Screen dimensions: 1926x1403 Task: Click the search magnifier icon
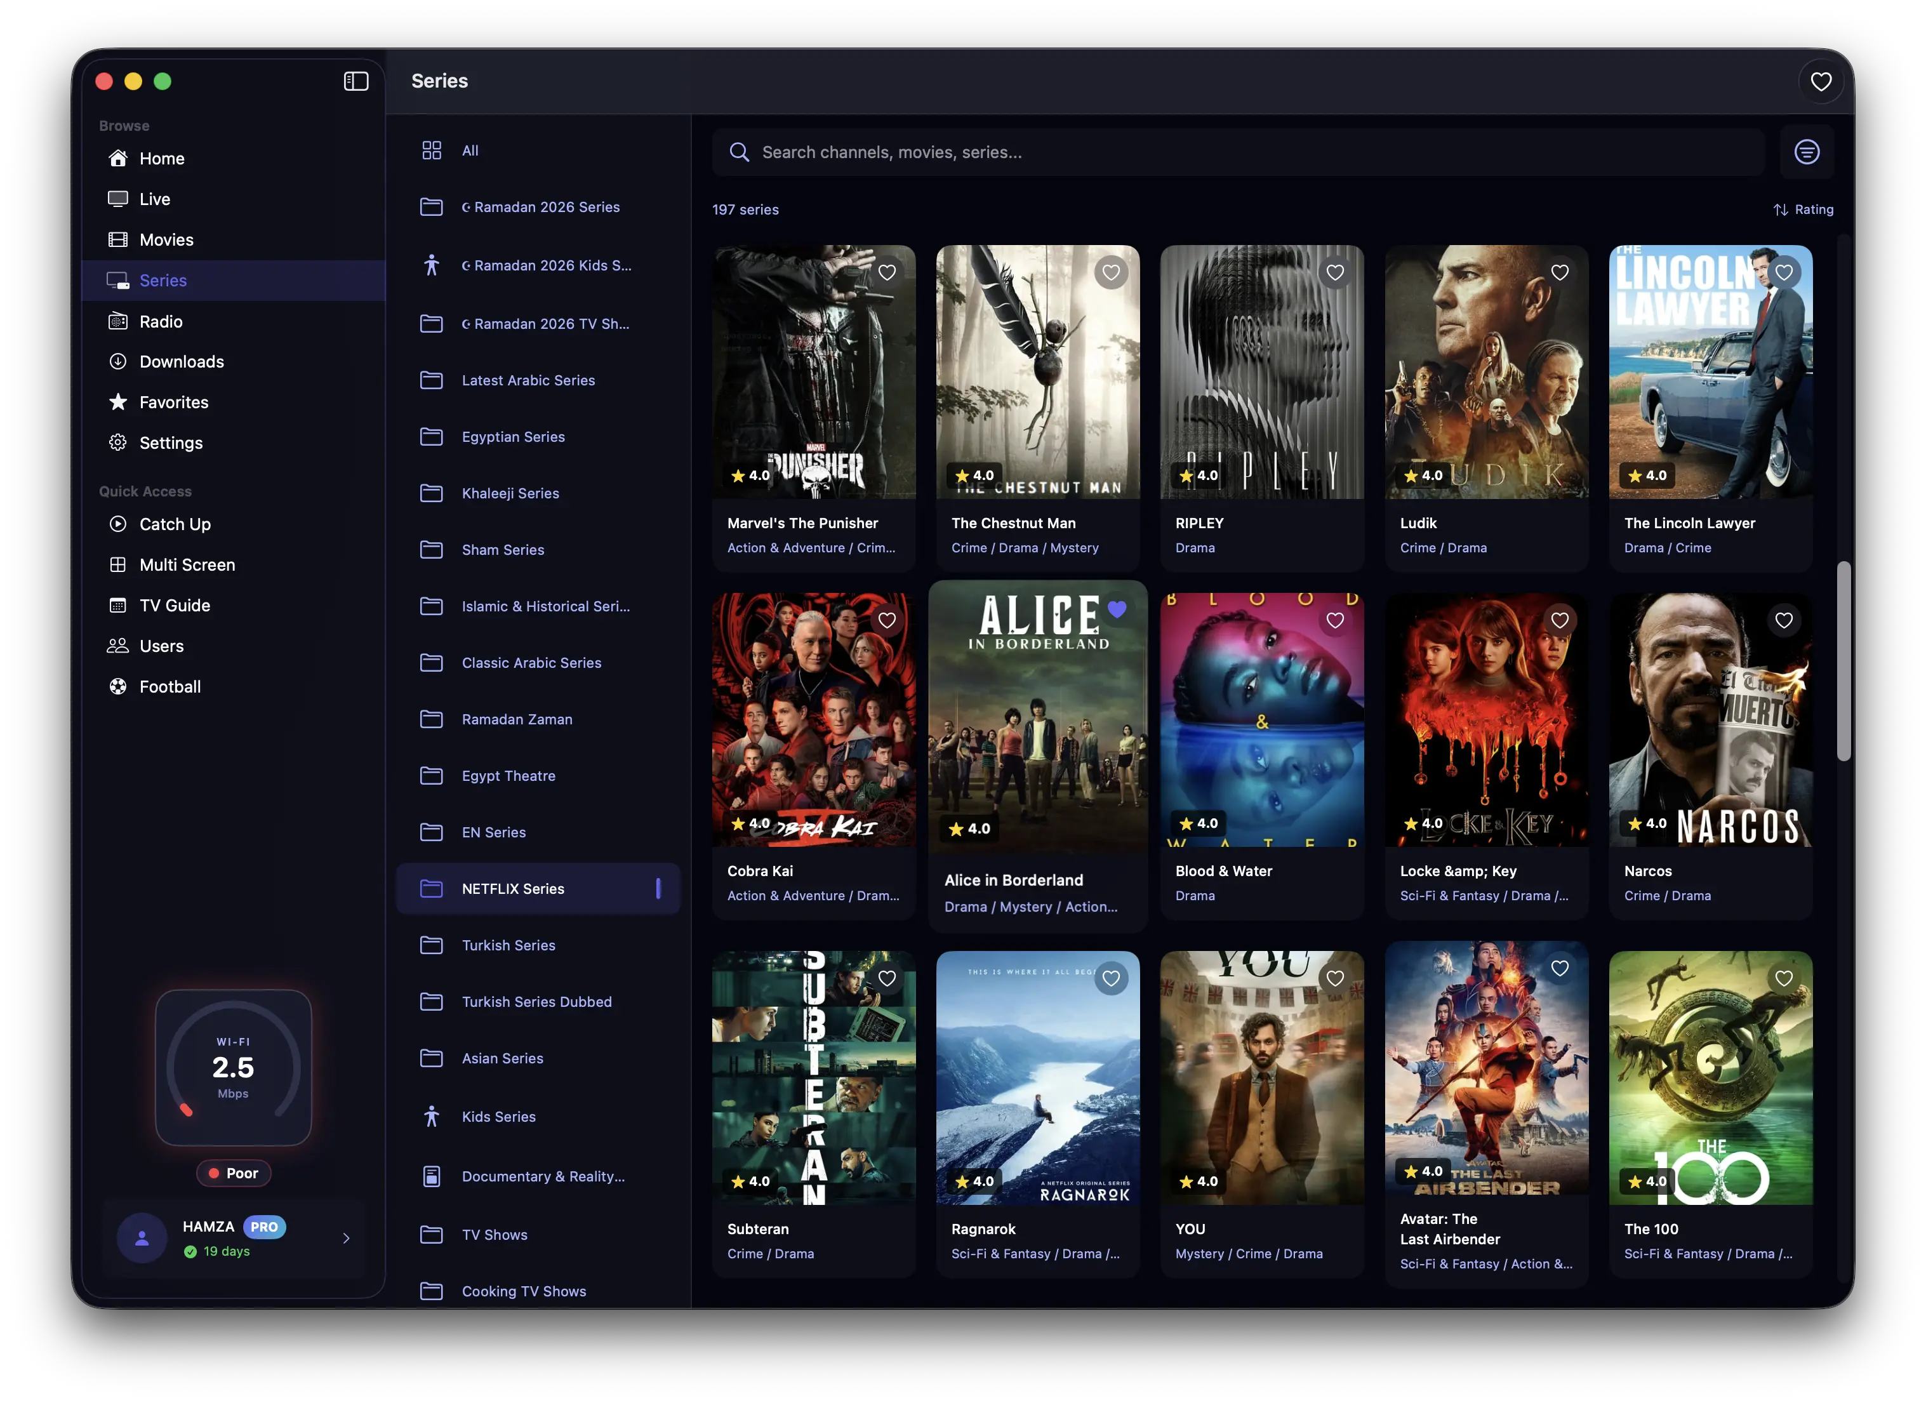(740, 152)
